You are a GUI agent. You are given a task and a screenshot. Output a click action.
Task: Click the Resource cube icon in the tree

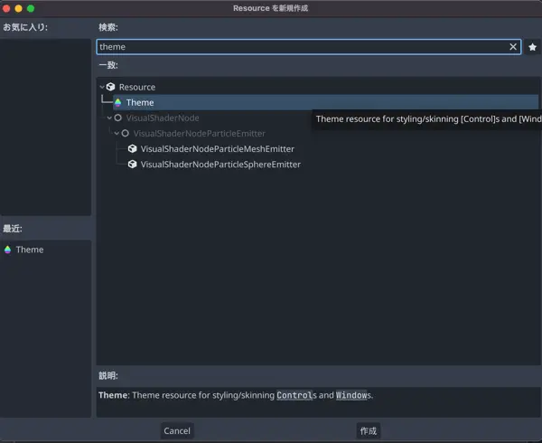111,87
